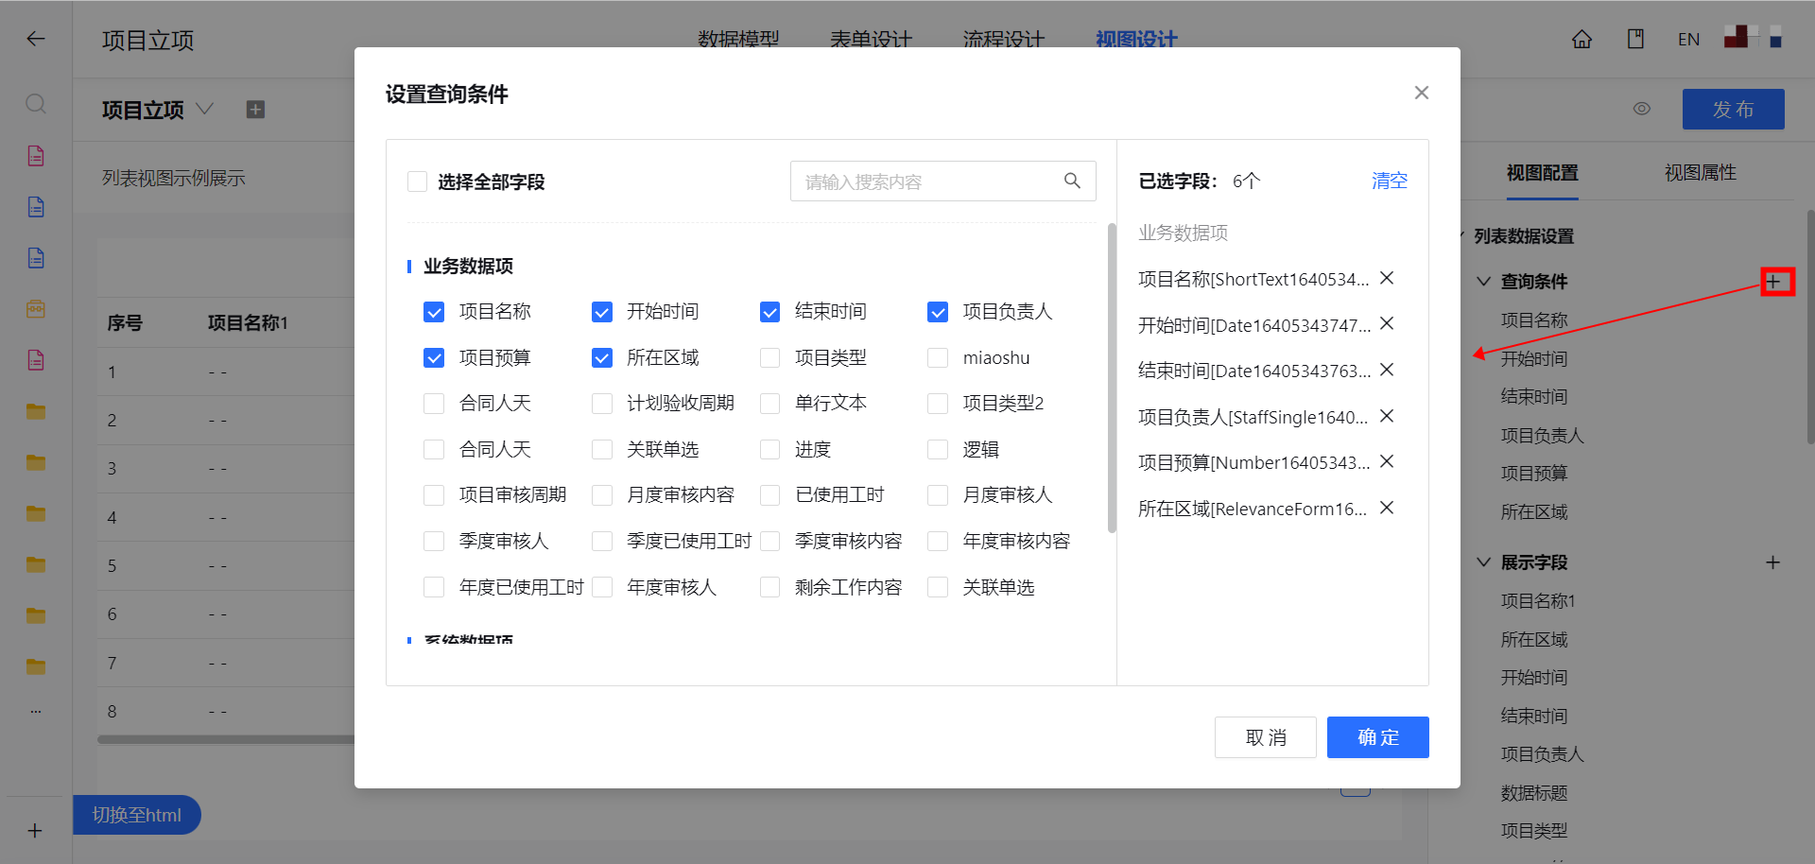Viewport: 1815px width, 864px height.
Task: Click the 确定 button
Action: click(1378, 737)
